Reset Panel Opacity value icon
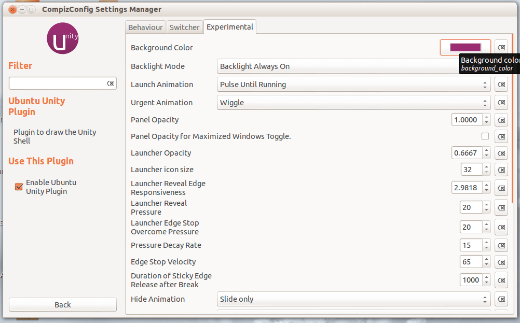Viewport: 520px width, 323px height. [x=501, y=120]
